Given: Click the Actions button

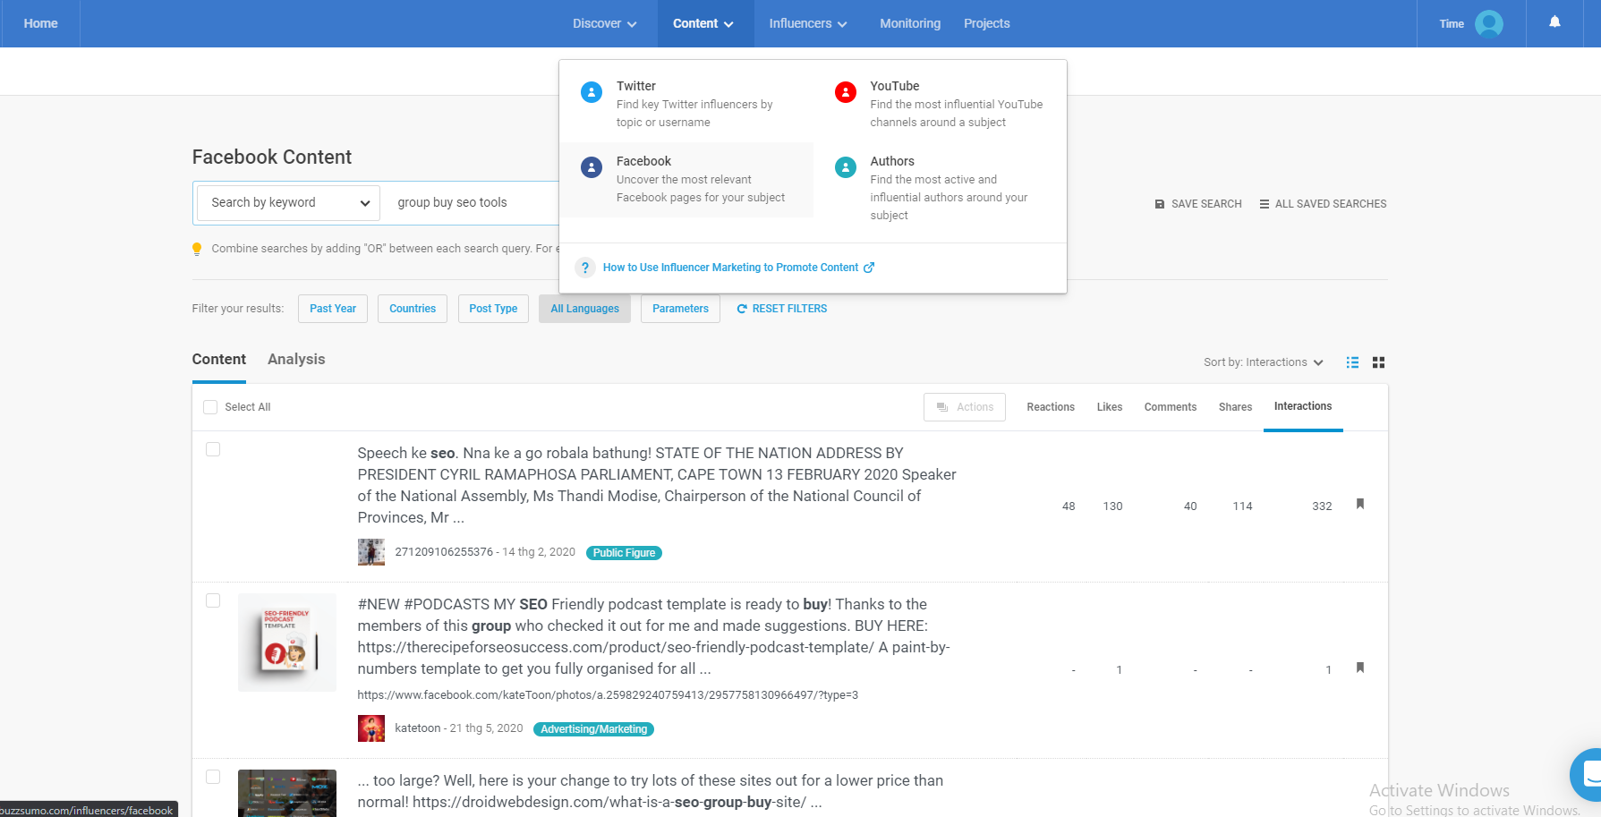Looking at the screenshot, I should click(965, 407).
